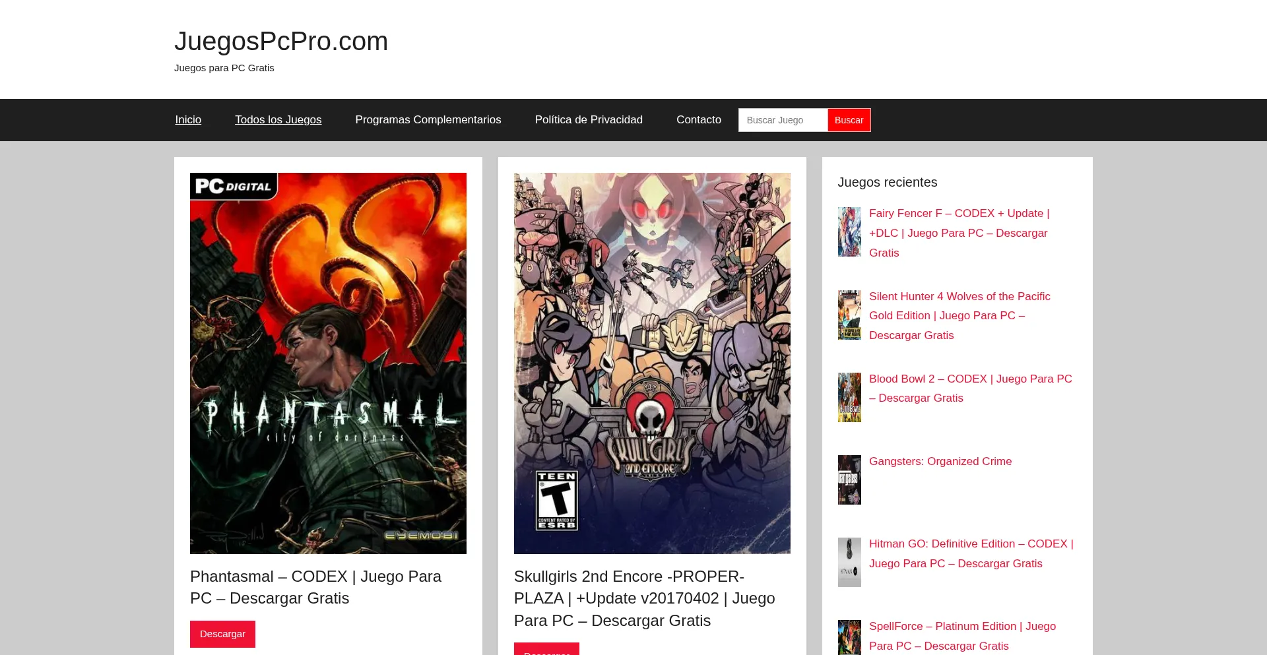
Task: Click the Juegos recientes heading
Action: tap(888, 182)
